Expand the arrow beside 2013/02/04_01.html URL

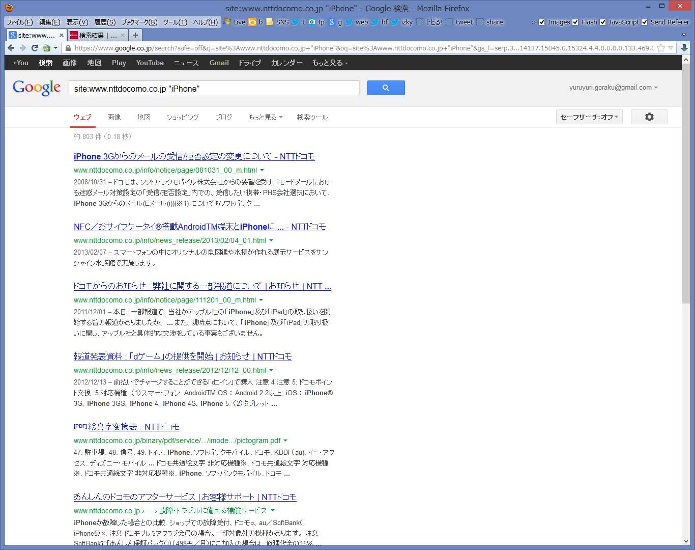pos(271,240)
